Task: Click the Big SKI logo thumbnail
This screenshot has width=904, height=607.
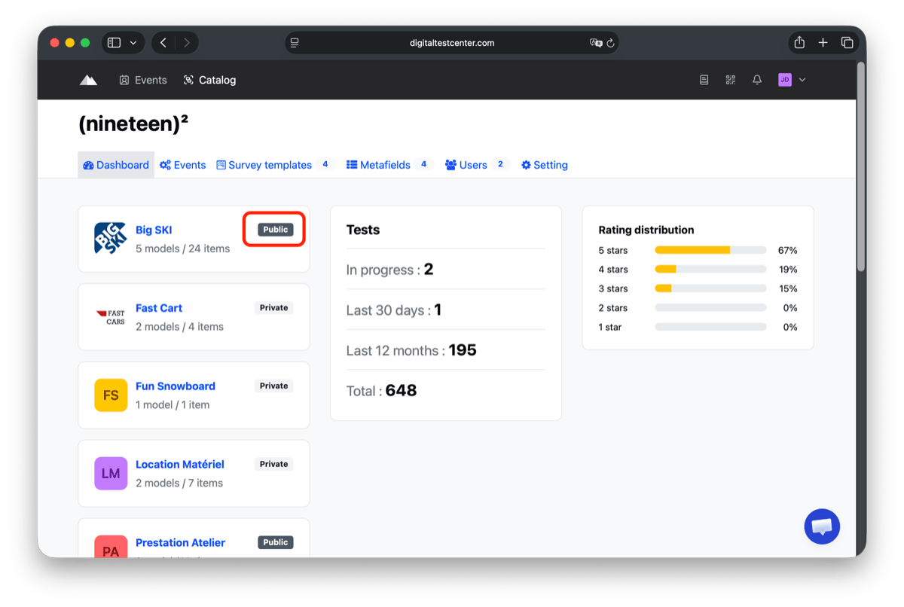Action: point(111,238)
